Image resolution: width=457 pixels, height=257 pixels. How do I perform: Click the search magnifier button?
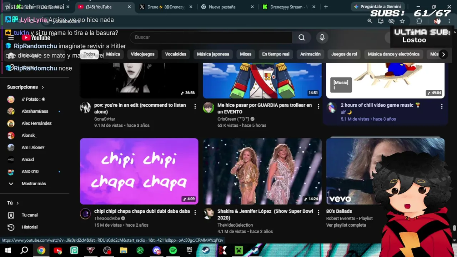[302, 37]
